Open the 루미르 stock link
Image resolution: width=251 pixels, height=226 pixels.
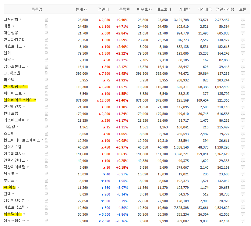click(9, 181)
